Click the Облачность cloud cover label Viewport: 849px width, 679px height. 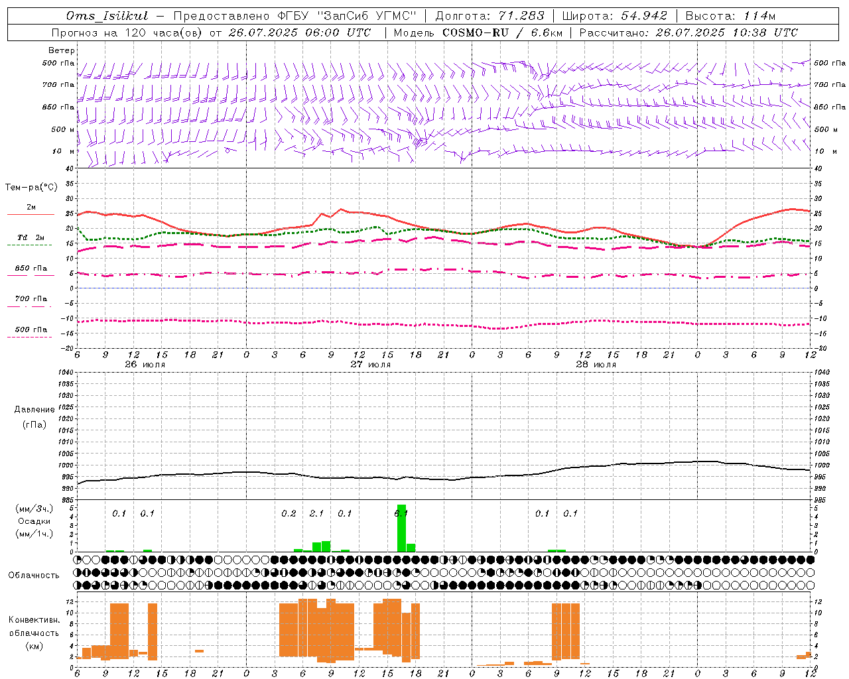click(x=34, y=575)
